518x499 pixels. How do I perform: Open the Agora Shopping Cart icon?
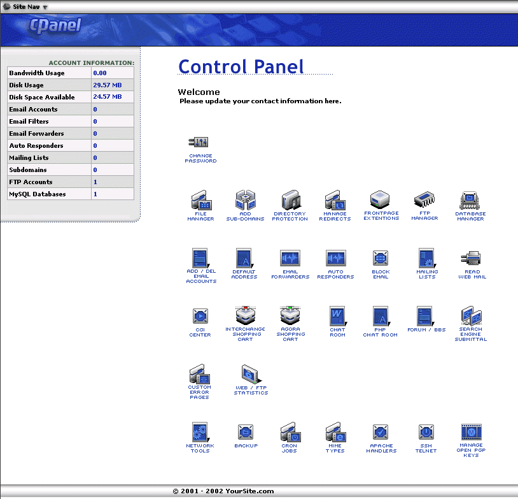[x=290, y=316]
